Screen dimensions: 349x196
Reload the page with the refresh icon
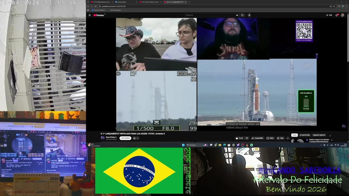click(95, 6)
